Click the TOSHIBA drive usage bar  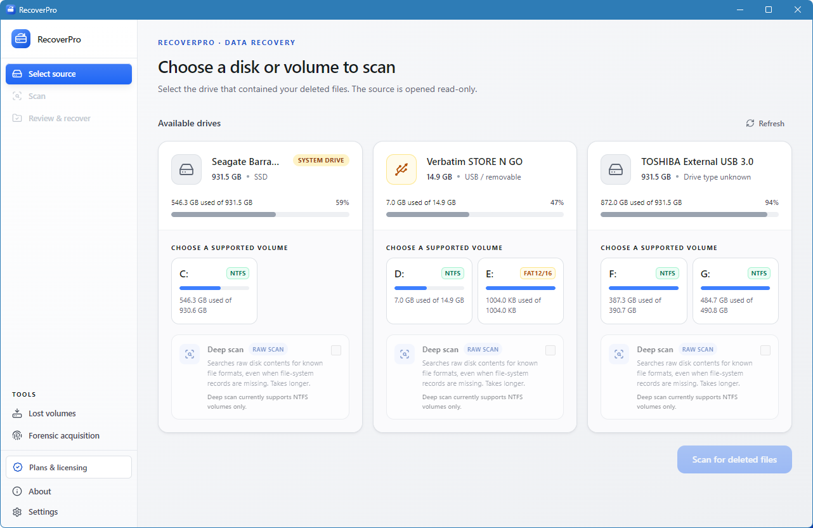click(689, 214)
